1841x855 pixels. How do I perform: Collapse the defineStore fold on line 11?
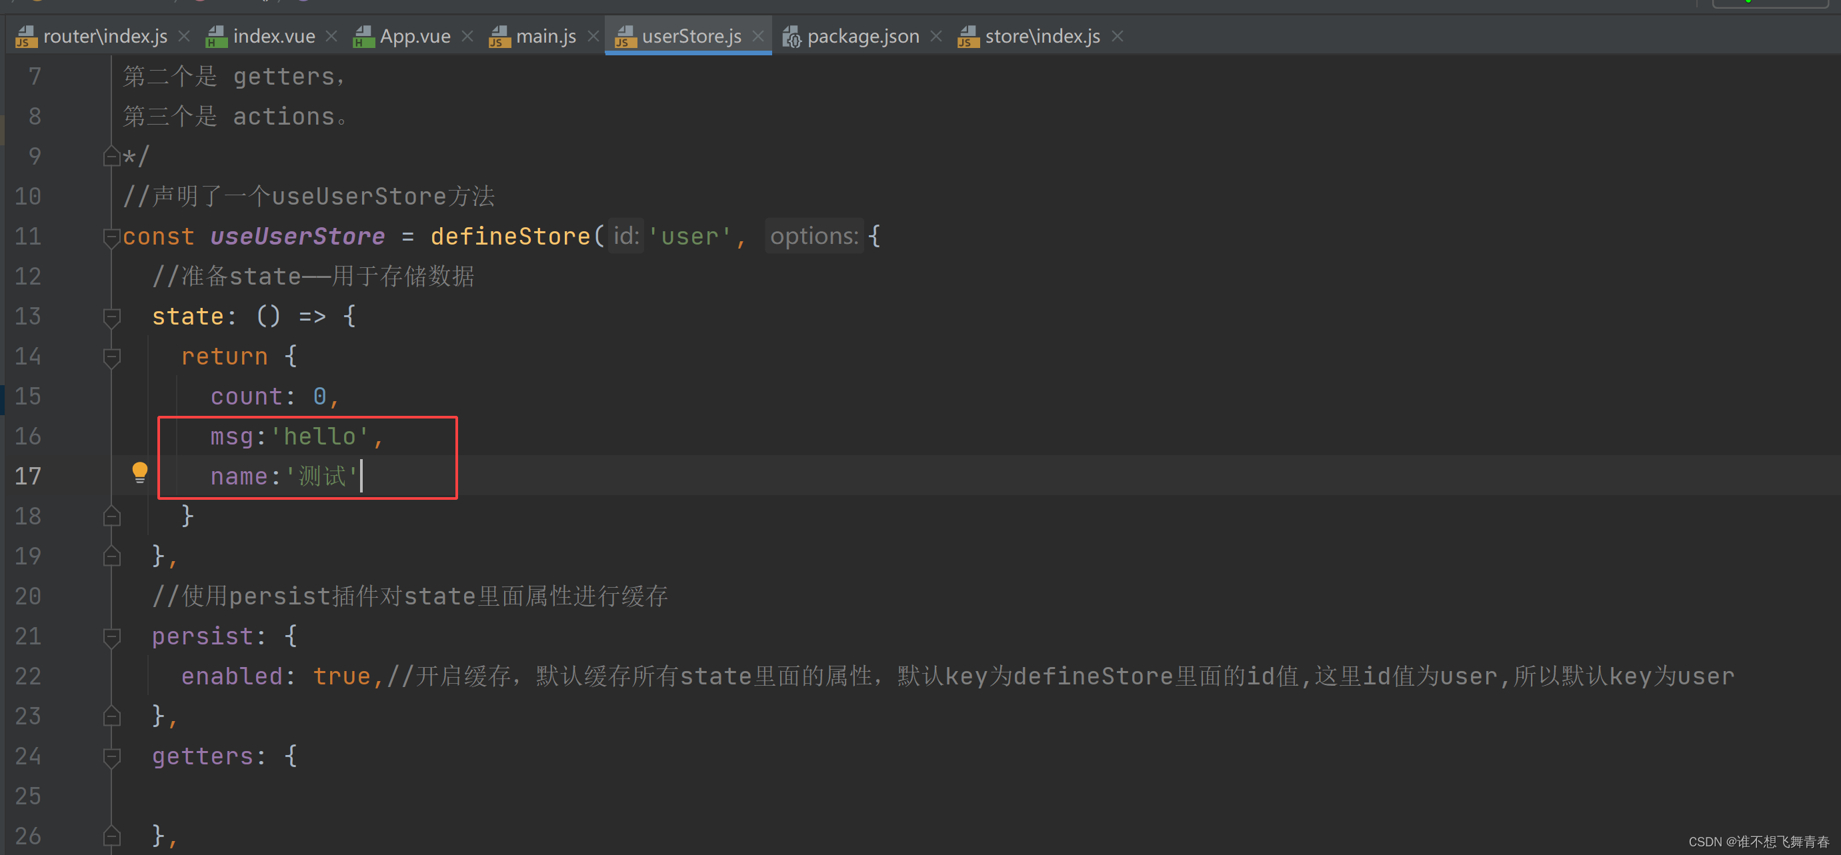pyautogui.click(x=111, y=238)
